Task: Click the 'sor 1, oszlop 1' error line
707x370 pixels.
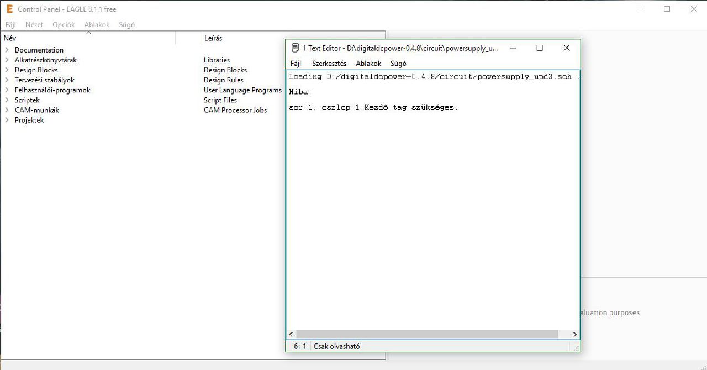Action: pyautogui.click(x=373, y=107)
